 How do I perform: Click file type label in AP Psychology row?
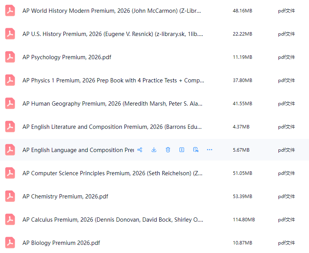click(286, 57)
